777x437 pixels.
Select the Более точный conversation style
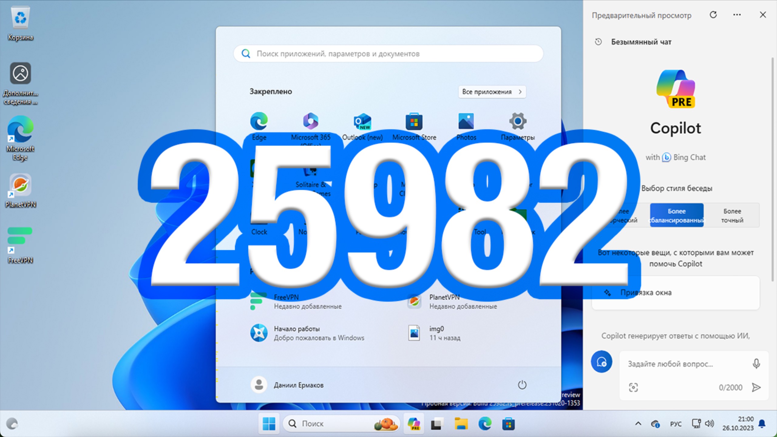[x=731, y=215]
